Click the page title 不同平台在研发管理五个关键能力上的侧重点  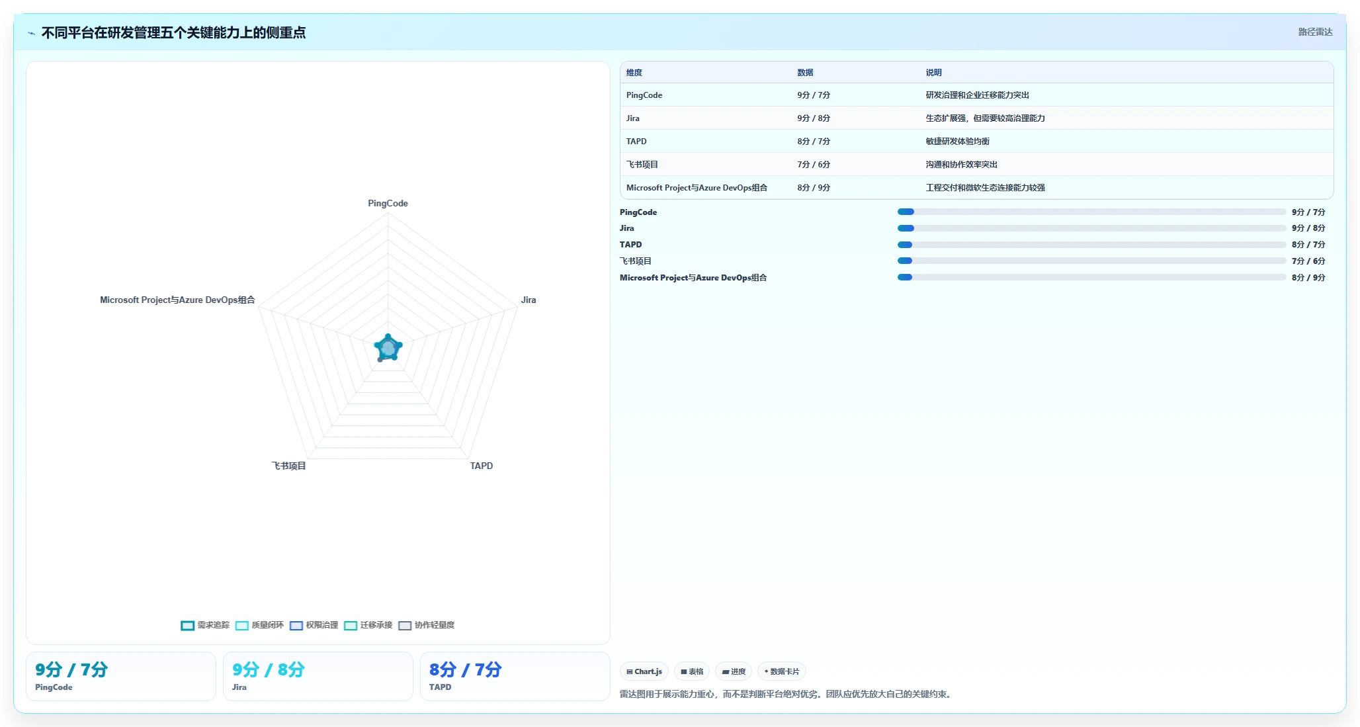tap(173, 33)
